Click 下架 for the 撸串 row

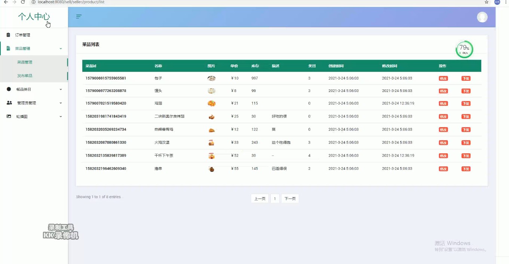(466, 169)
